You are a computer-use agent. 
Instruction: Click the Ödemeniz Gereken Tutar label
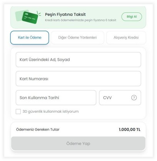click(38, 129)
